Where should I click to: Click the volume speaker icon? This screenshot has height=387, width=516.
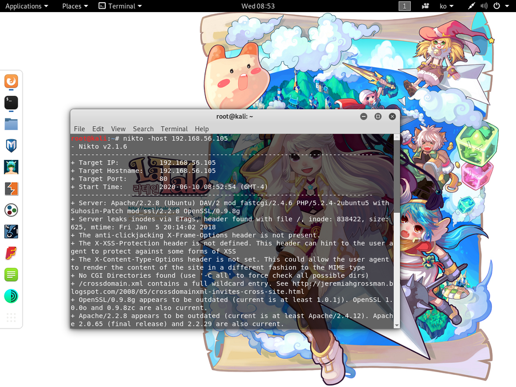coord(484,6)
